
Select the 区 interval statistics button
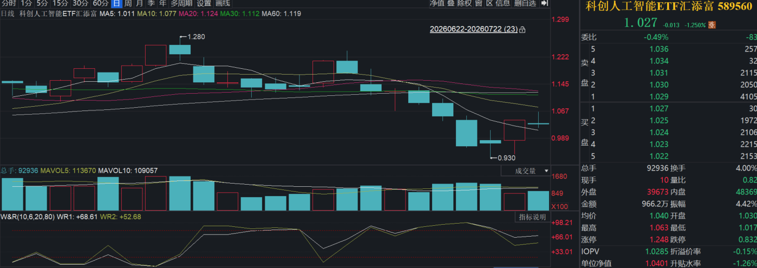point(489,3)
